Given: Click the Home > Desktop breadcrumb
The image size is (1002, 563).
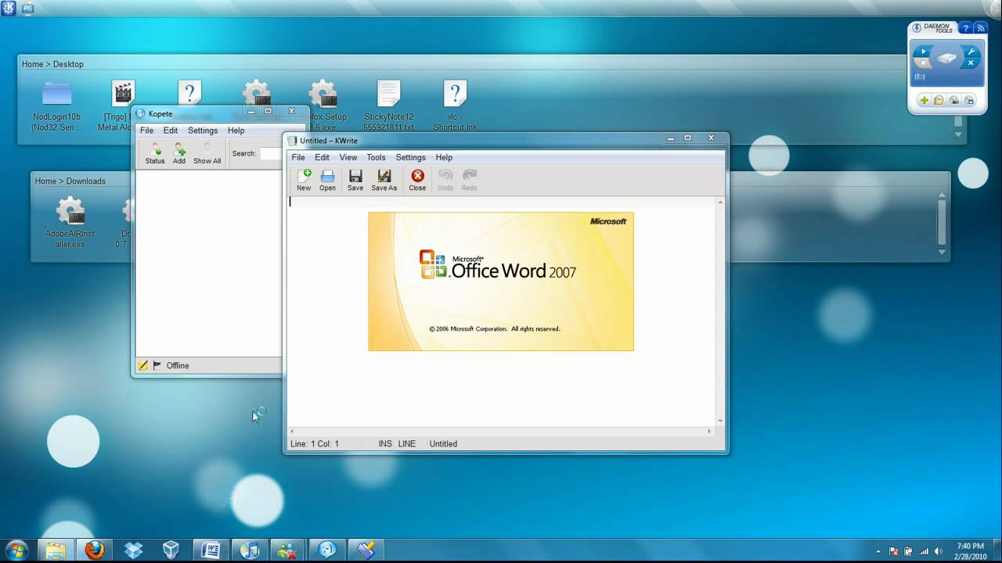Looking at the screenshot, I should [x=52, y=64].
